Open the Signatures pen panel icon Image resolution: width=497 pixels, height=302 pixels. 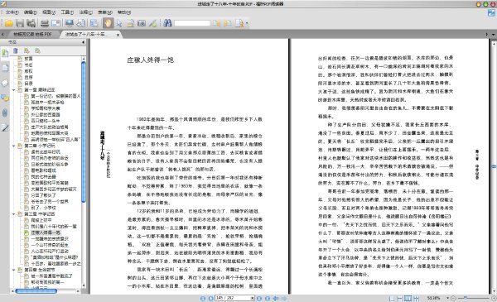pyautogui.click(x=5, y=128)
